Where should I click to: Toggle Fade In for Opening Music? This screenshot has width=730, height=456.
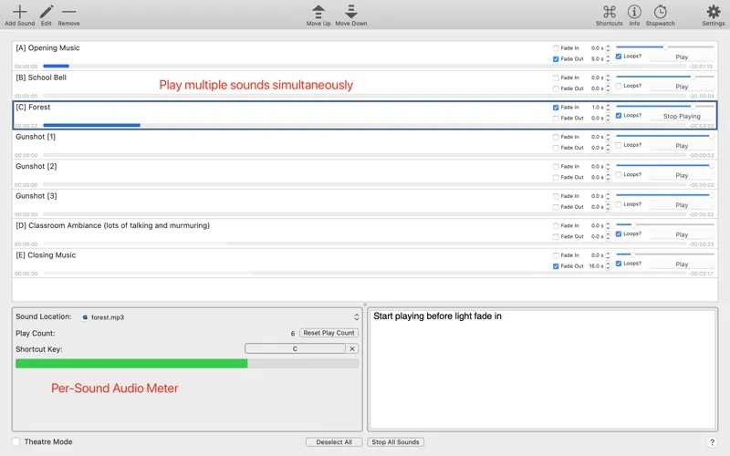click(556, 47)
